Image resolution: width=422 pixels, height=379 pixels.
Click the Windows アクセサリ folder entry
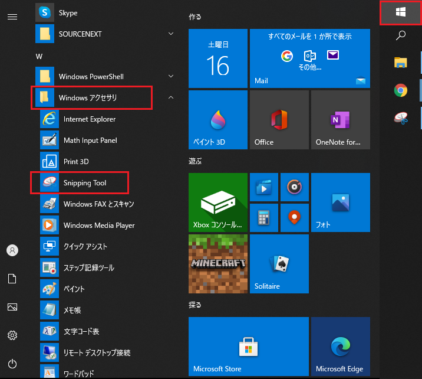click(x=105, y=97)
